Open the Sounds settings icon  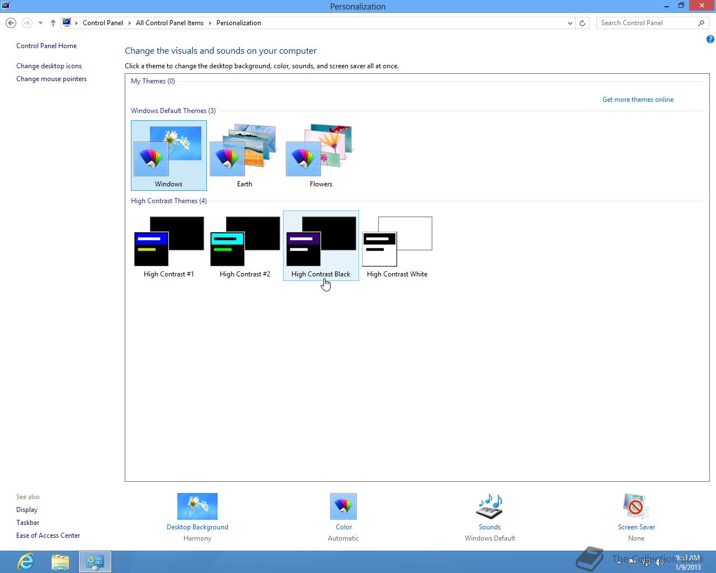tap(489, 506)
